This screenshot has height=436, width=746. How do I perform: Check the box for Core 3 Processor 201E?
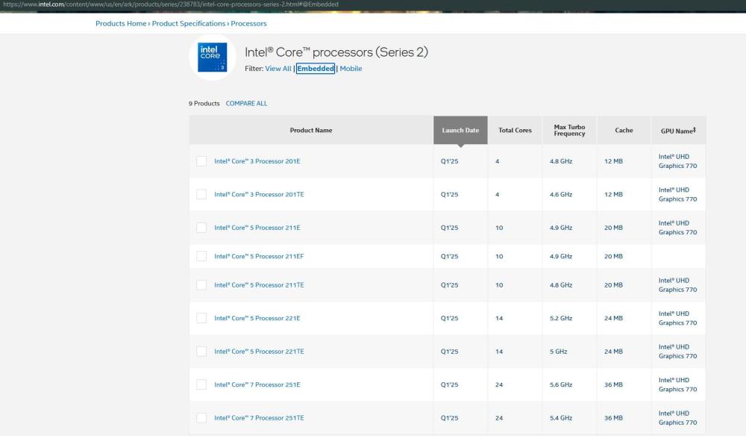pos(201,161)
